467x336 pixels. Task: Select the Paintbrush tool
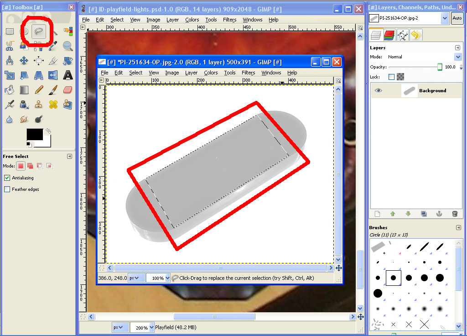(x=53, y=89)
